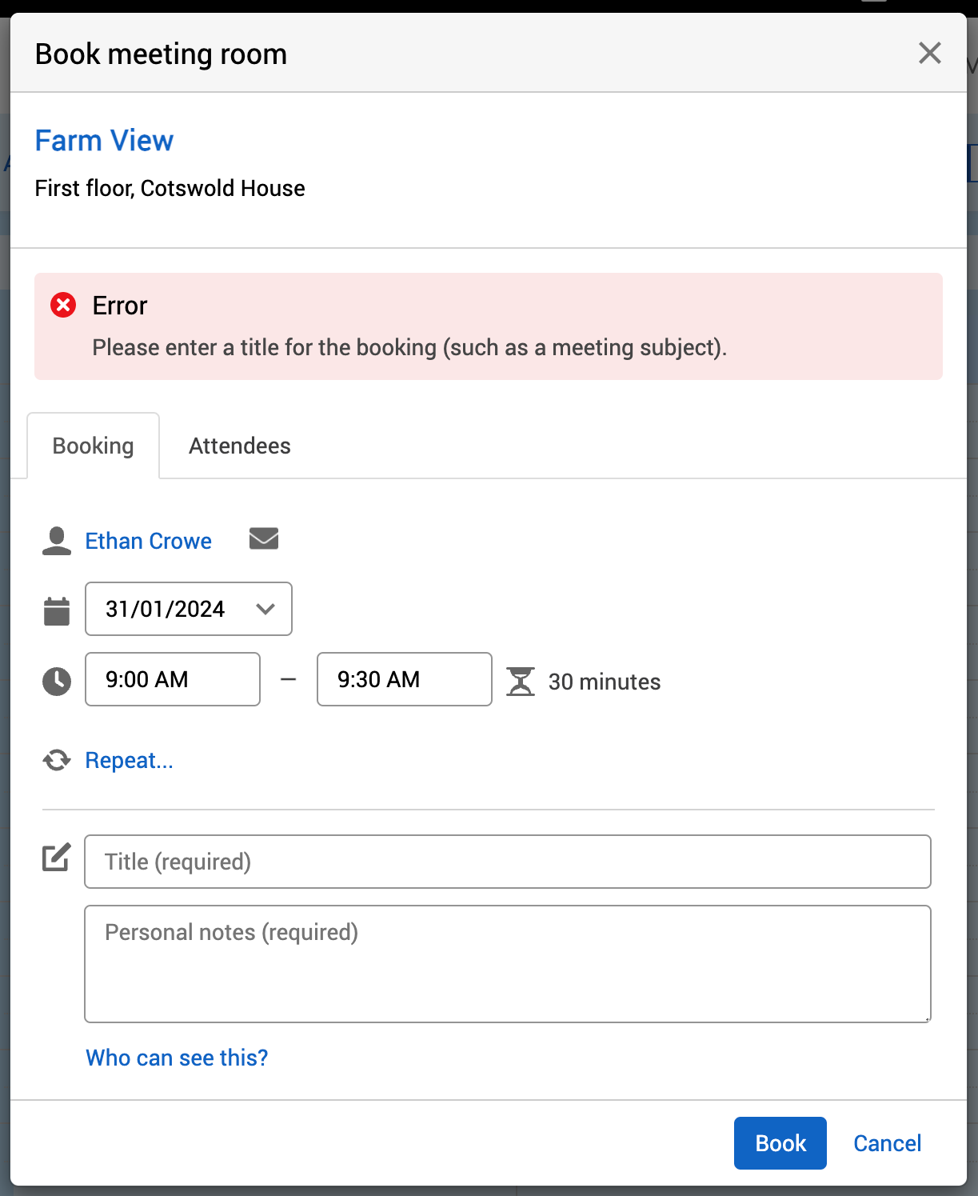Click the red error icon in alert
Screen dimensions: 978x1196
click(63, 305)
